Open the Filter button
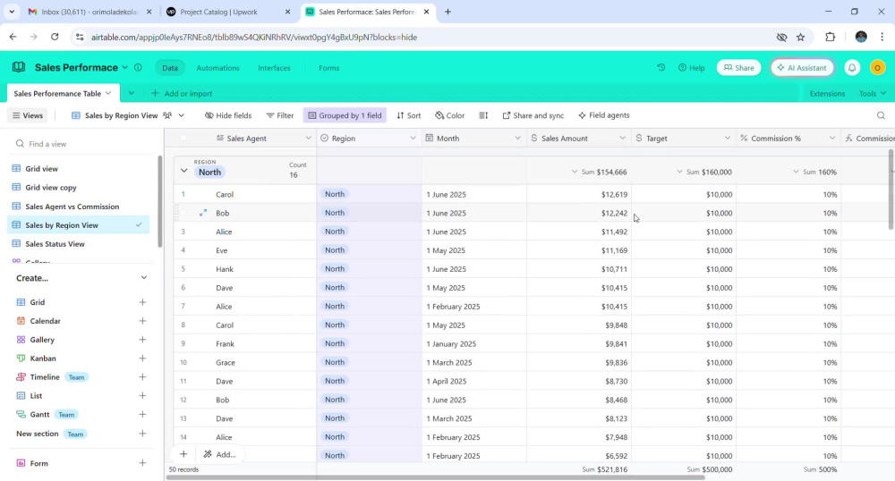The image size is (895, 481). (279, 115)
